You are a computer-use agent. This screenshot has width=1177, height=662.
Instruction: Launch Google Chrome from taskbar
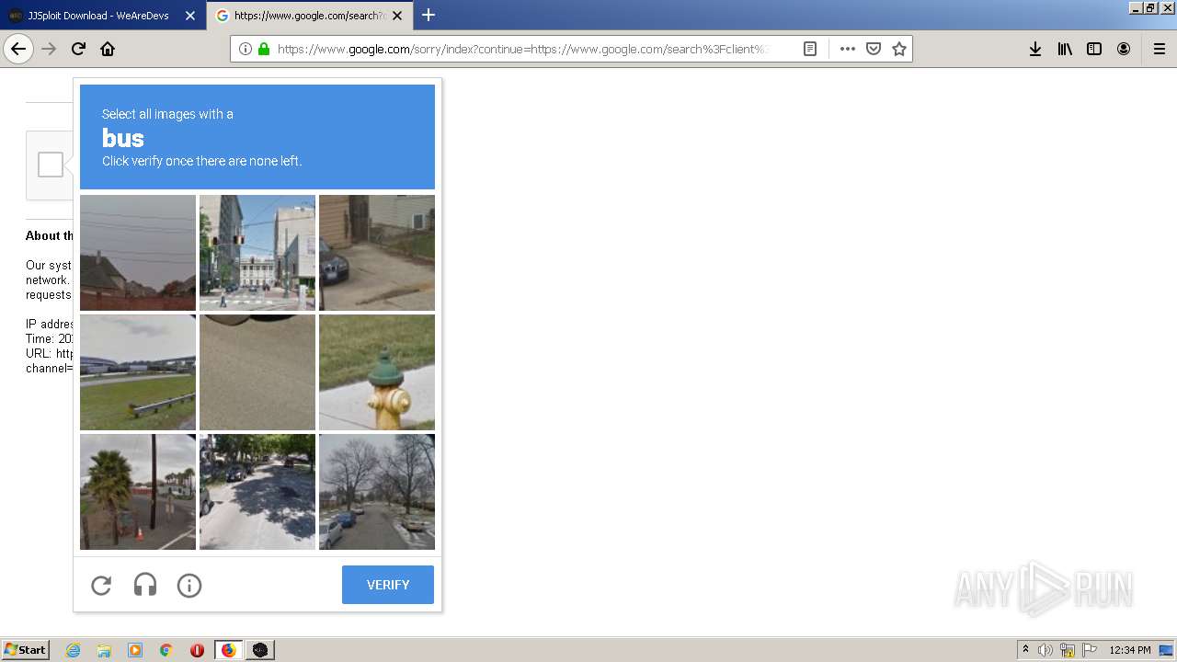pos(166,650)
